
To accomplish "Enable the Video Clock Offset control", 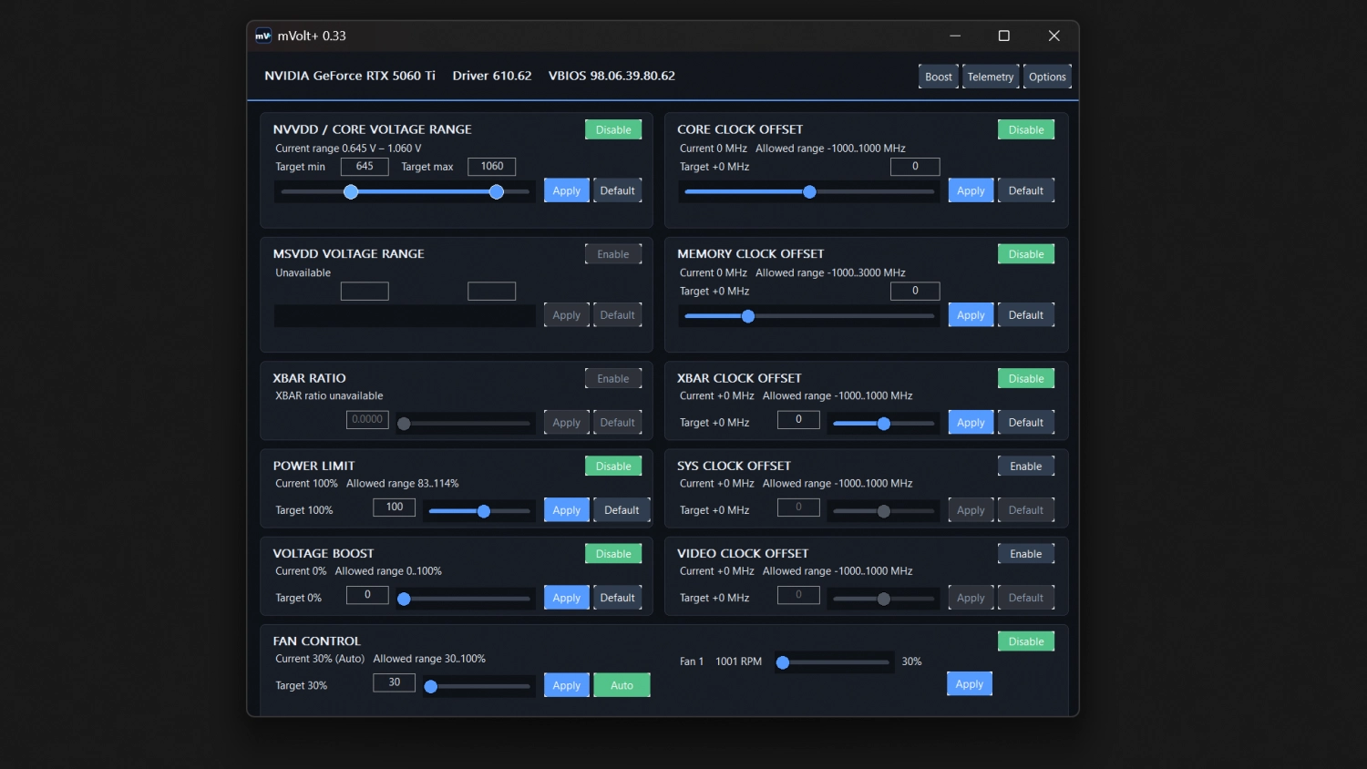I will click(x=1026, y=553).
